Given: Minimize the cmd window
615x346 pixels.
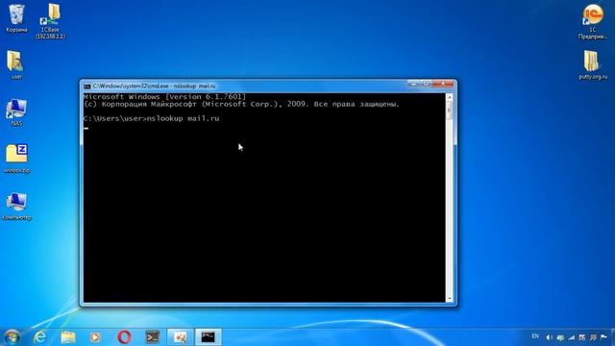Looking at the screenshot, I should (x=413, y=84).
